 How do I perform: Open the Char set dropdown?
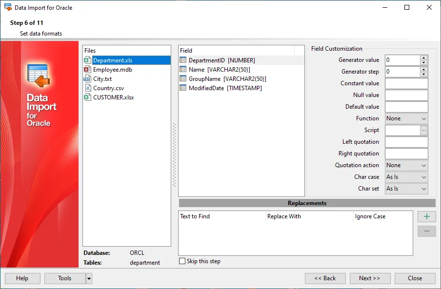click(406, 189)
